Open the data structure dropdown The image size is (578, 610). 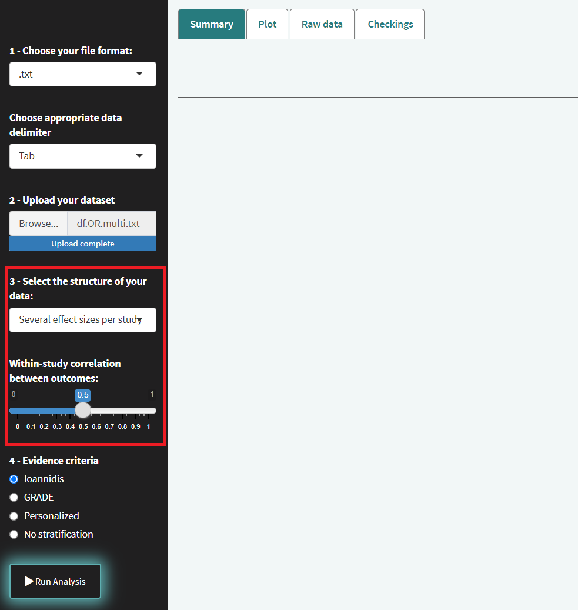click(x=83, y=320)
